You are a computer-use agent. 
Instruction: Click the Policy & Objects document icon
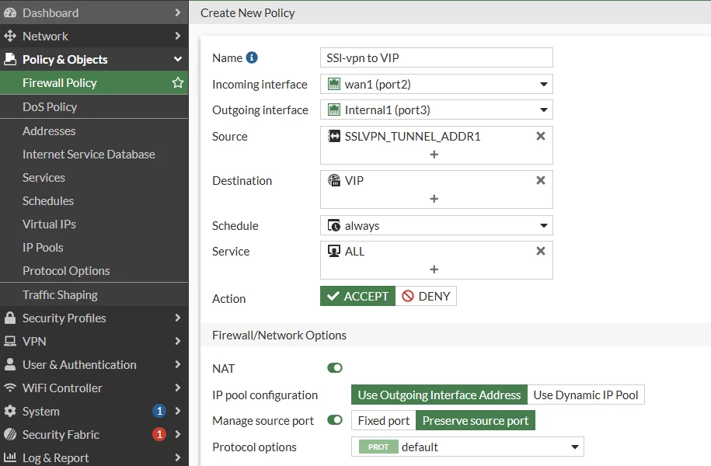pos(10,59)
